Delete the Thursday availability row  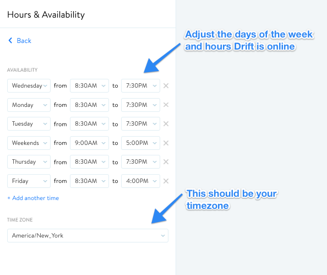(166, 162)
